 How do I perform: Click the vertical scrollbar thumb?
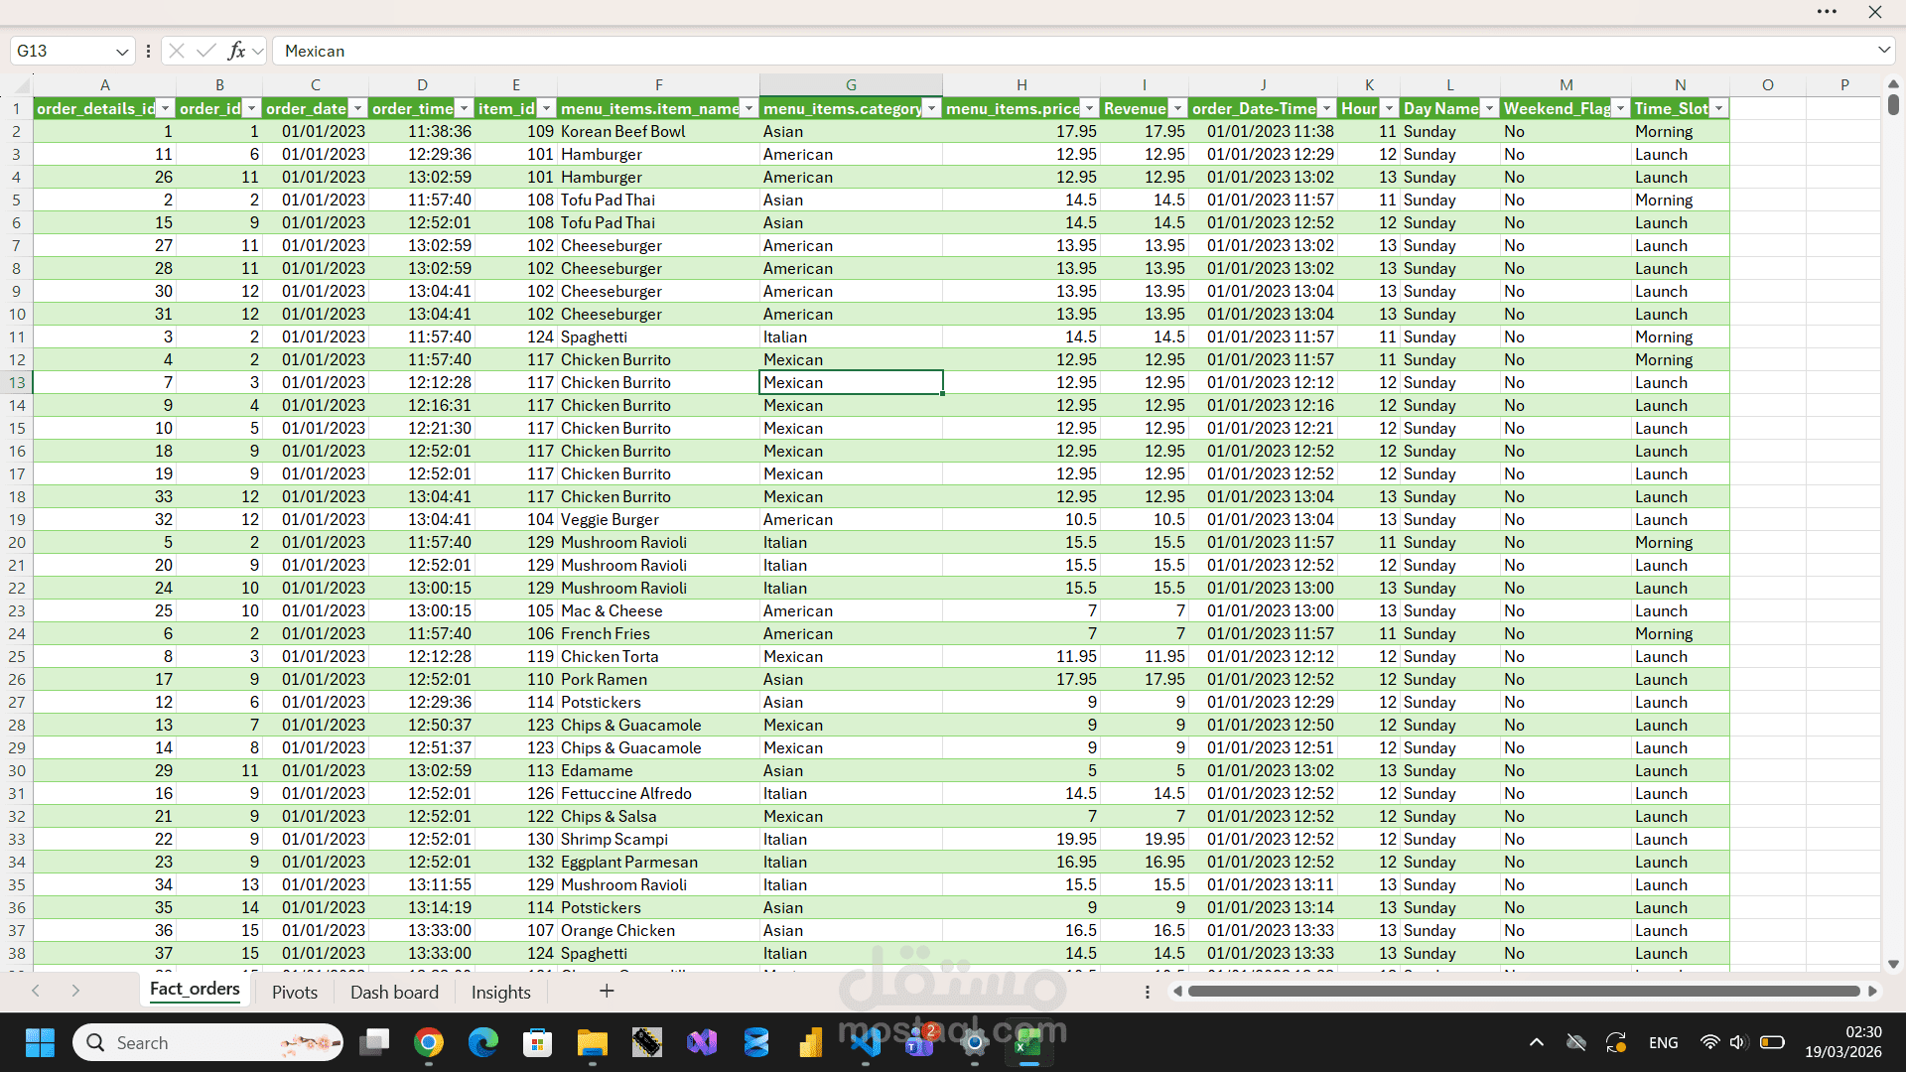click(x=1893, y=104)
